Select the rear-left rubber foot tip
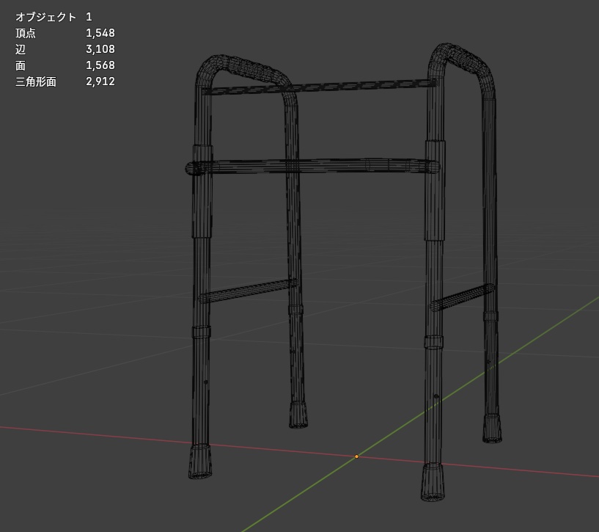This screenshot has width=599, height=532. [x=298, y=415]
